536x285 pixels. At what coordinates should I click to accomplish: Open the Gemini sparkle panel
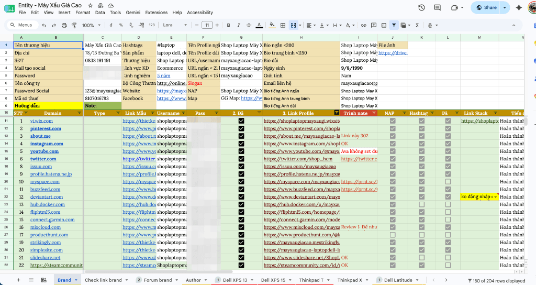coord(519,7)
